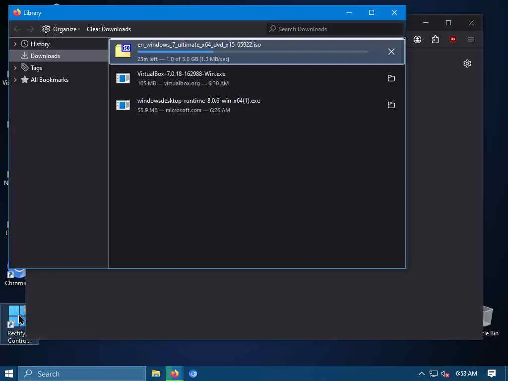Select en_windows_7_ultimate_x64 ISO filename
The image size is (508, 381).
click(x=199, y=45)
